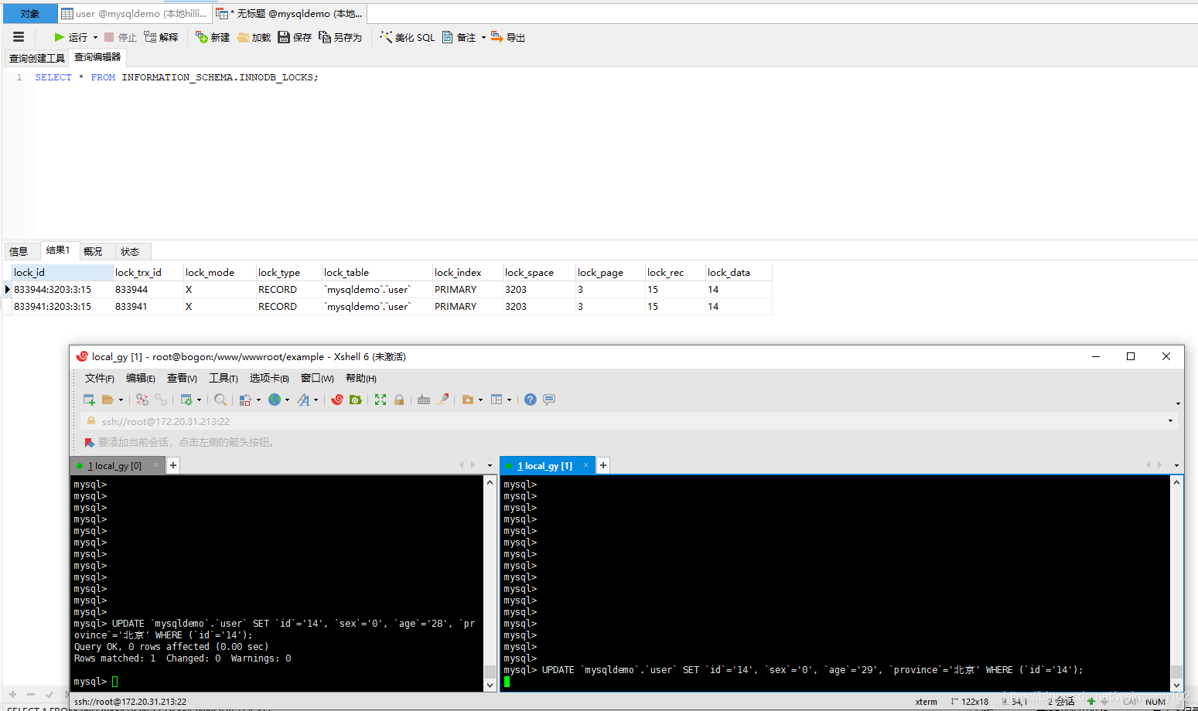Toggle the screen lock in Xshell toolbar

[398, 399]
